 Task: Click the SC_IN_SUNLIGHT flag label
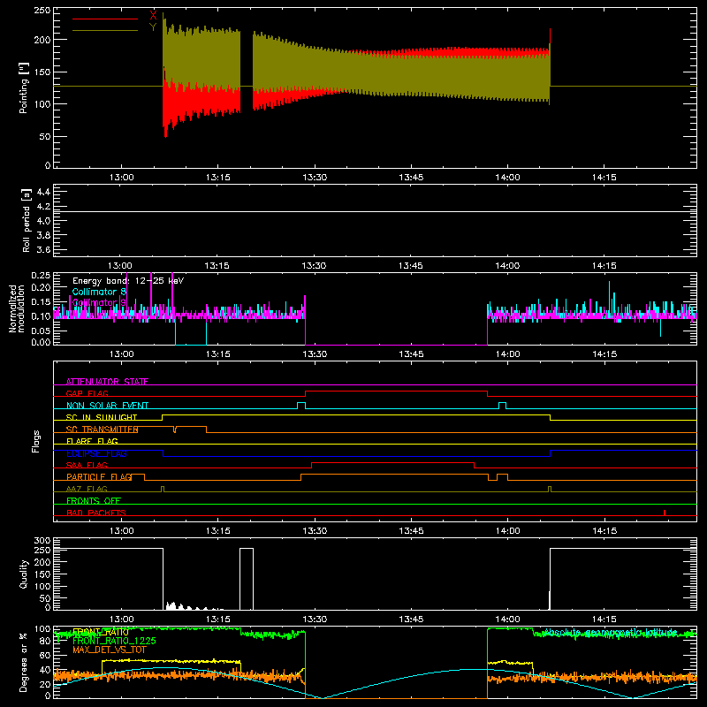click(102, 417)
